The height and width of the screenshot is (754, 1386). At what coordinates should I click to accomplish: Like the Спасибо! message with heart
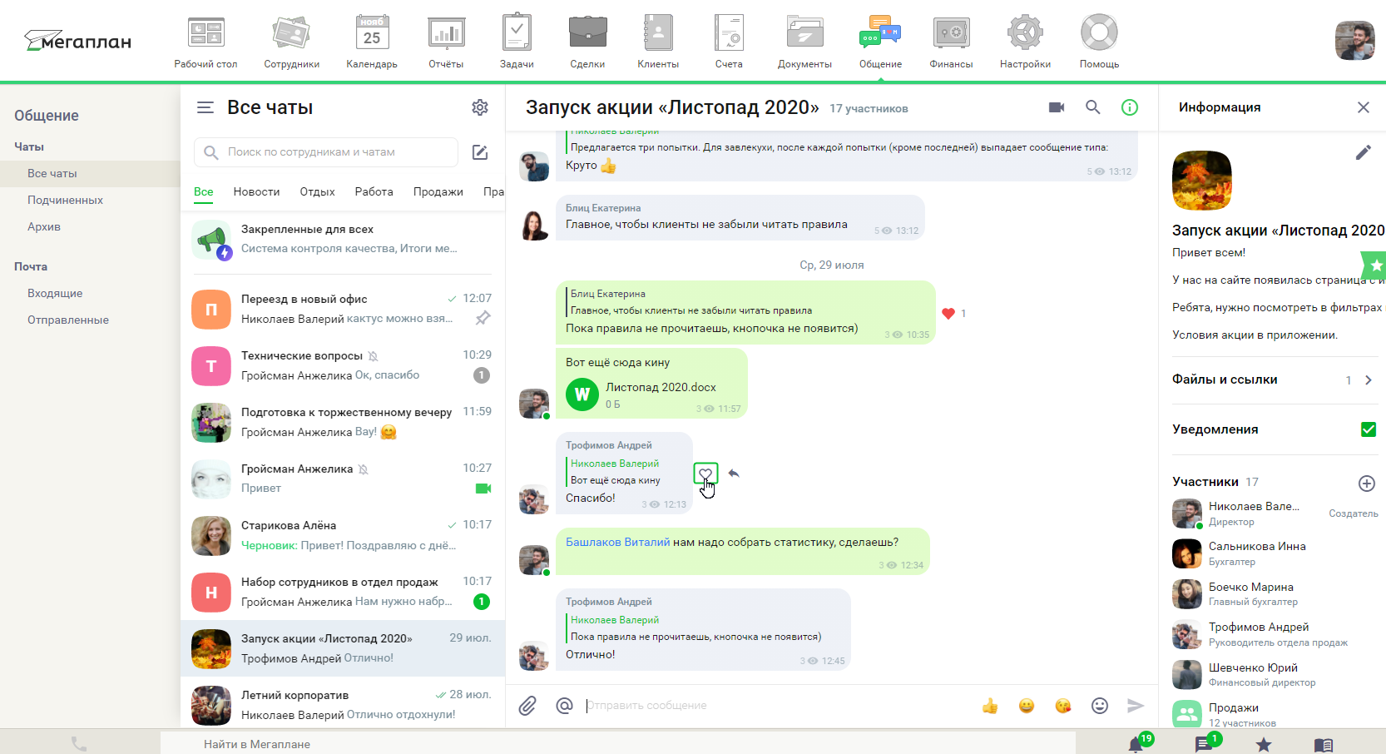click(x=705, y=474)
